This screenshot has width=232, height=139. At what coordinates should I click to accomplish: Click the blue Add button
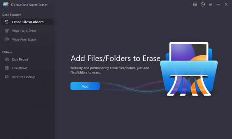[x=85, y=86]
